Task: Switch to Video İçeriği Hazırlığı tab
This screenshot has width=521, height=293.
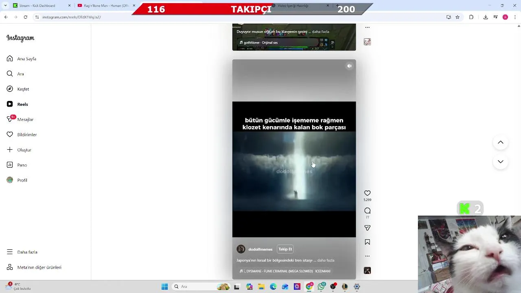Action: click(x=299, y=6)
